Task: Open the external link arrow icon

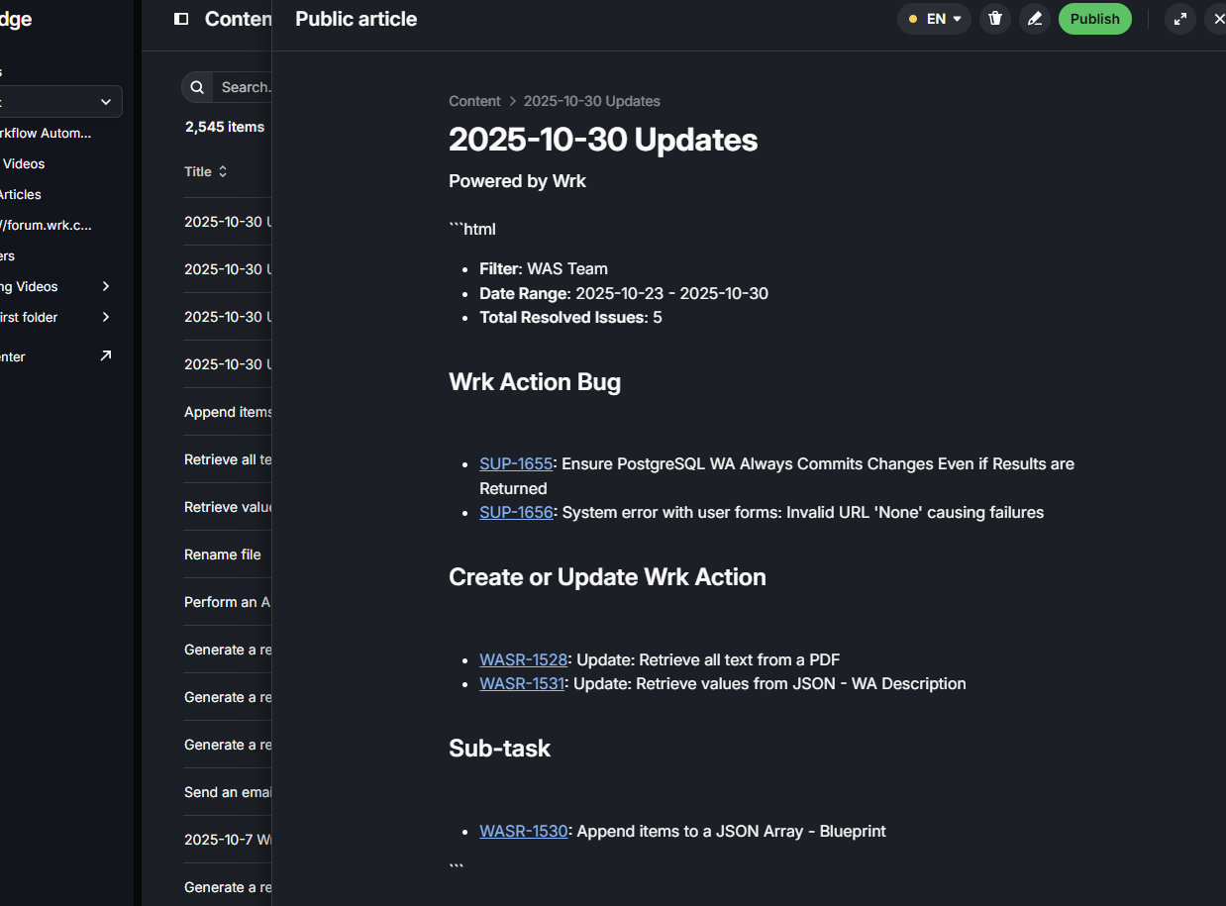Action: point(106,355)
